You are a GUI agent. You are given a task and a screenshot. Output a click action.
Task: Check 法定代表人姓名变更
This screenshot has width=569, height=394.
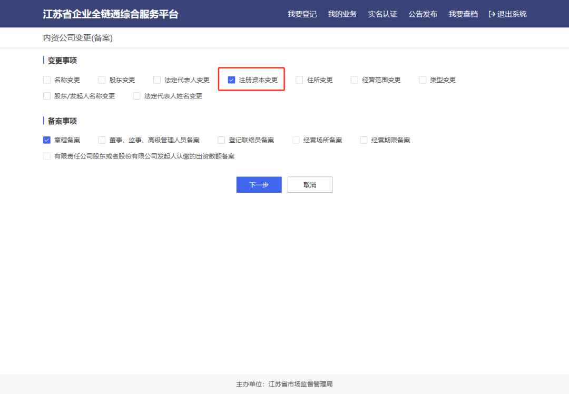click(x=136, y=96)
